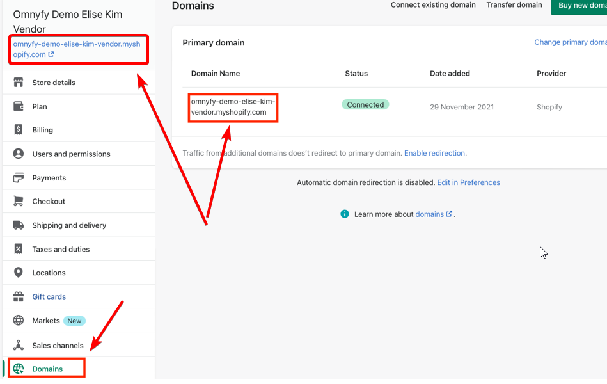Select Domains in the sidebar
607x384 pixels.
pyautogui.click(x=79, y=369)
